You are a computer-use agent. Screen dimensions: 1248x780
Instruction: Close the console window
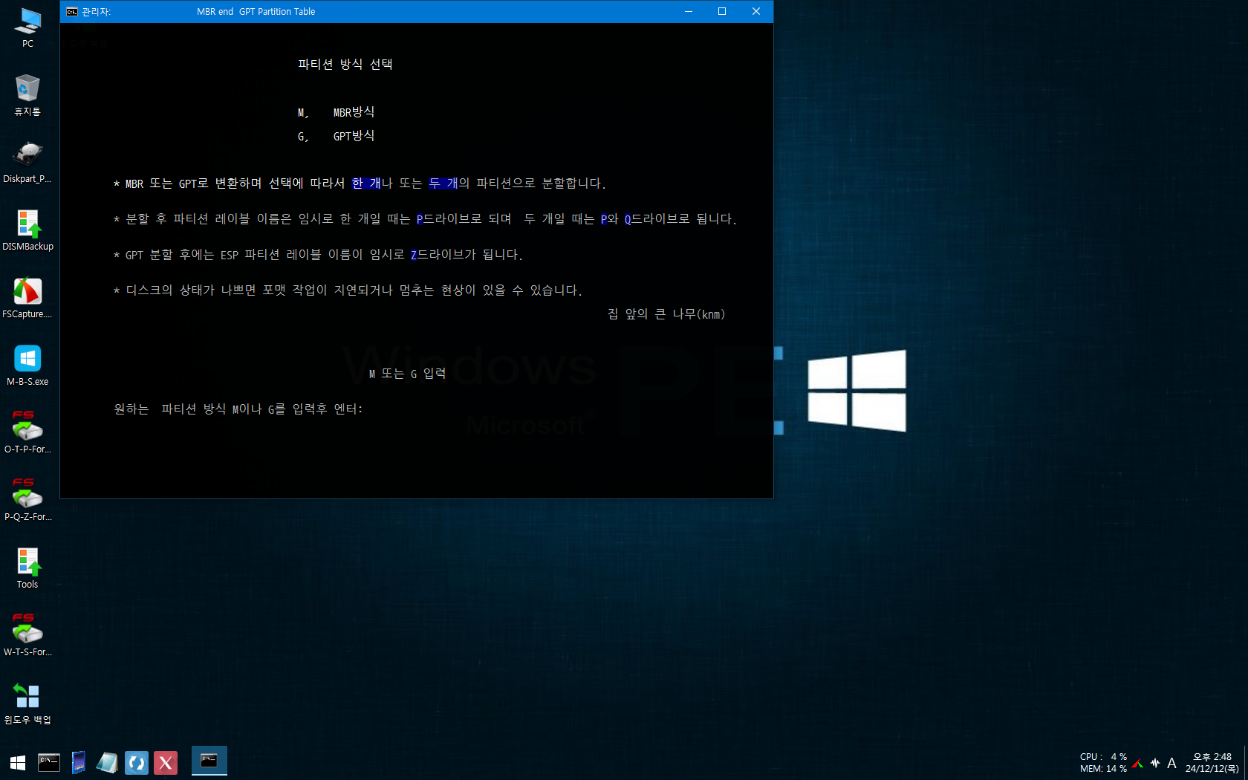pos(756,12)
